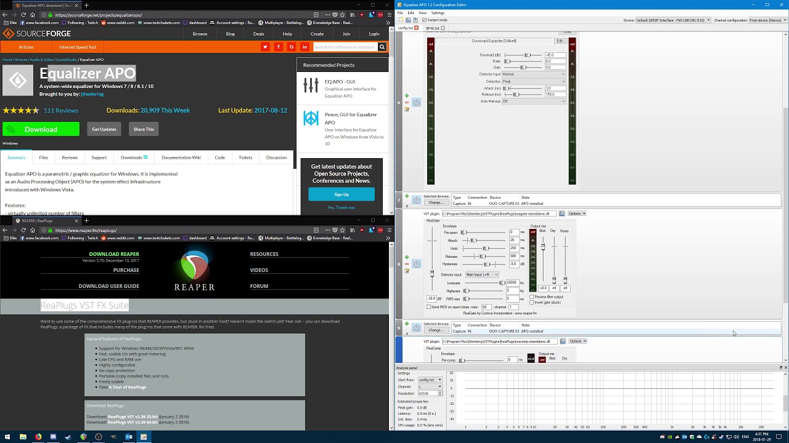Click the Twitter icon on SourceForge header
This screenshot has width=789, height=443.
tap(265, 47)
